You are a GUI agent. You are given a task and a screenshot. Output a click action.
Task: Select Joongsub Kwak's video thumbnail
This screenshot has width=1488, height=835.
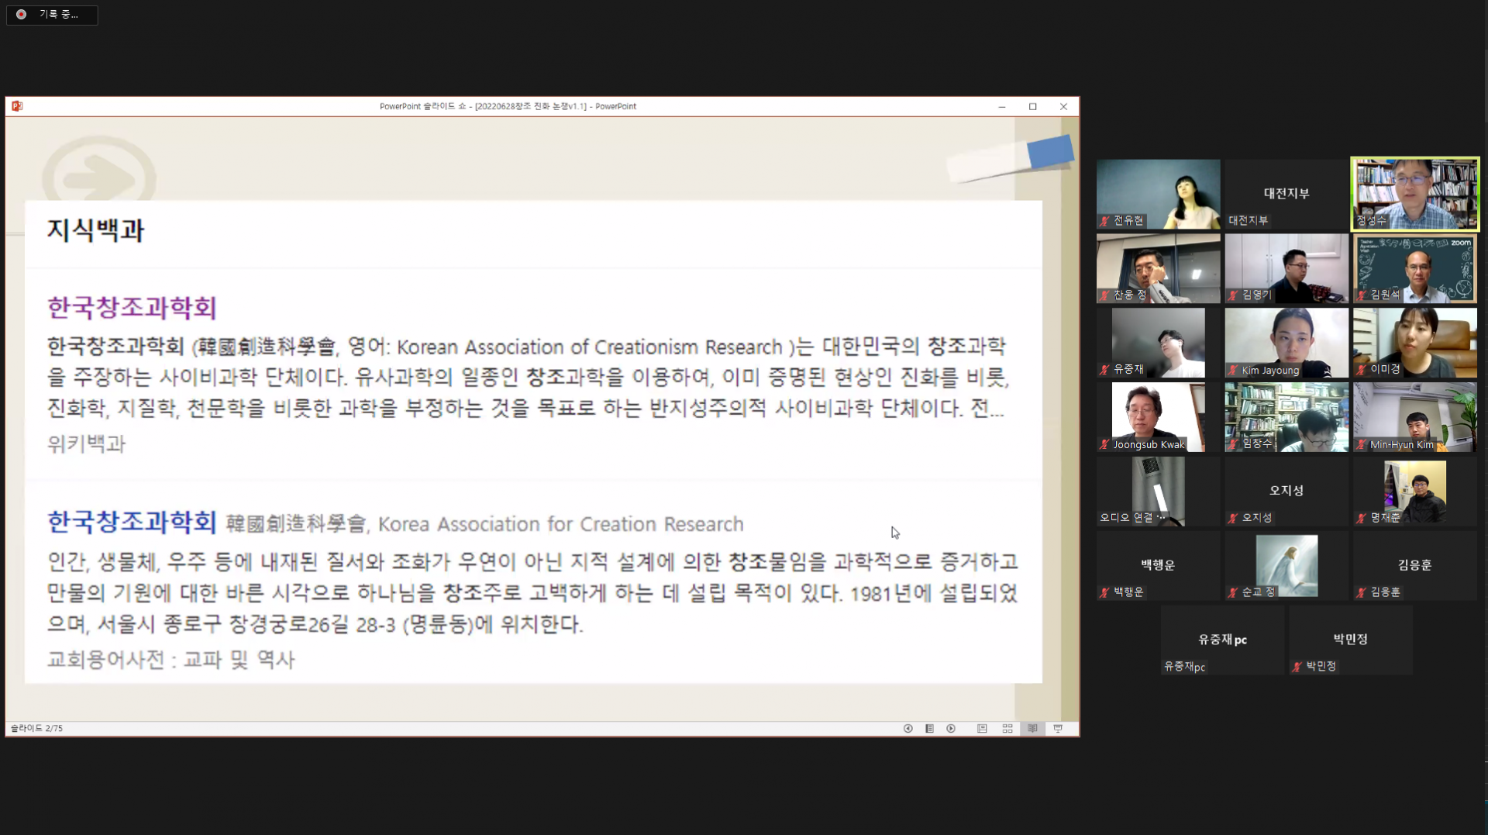1158,417
